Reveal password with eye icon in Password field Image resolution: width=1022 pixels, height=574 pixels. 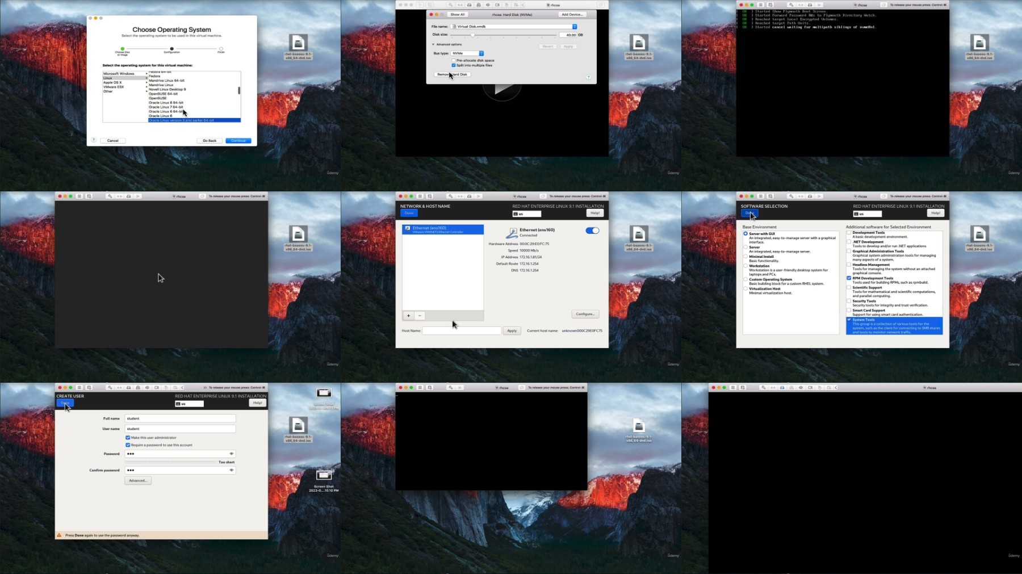[231, 454]
